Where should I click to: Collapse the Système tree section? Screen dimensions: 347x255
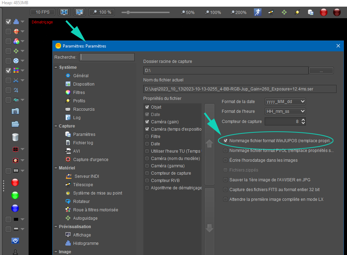pyautogui.click(x=56, y=67)
